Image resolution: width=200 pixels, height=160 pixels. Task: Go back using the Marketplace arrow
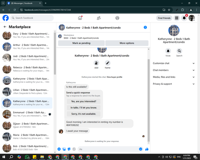click(5, 27)
